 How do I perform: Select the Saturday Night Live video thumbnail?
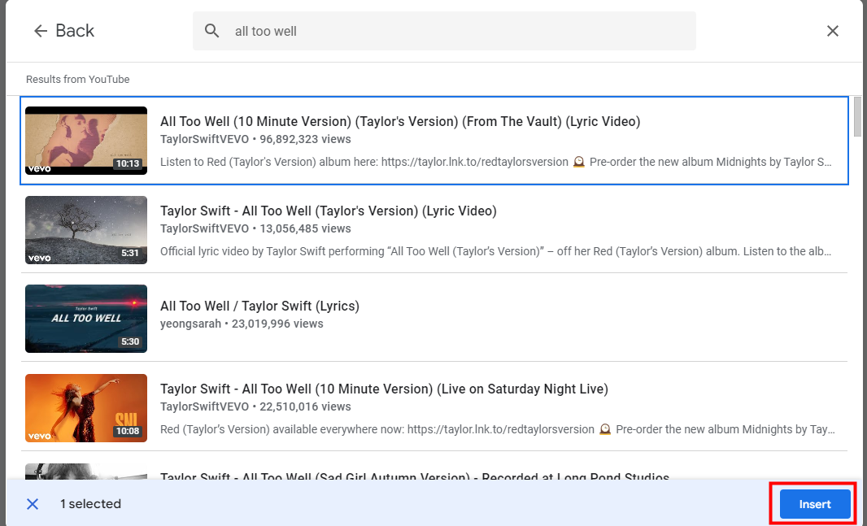click(86, 408)
